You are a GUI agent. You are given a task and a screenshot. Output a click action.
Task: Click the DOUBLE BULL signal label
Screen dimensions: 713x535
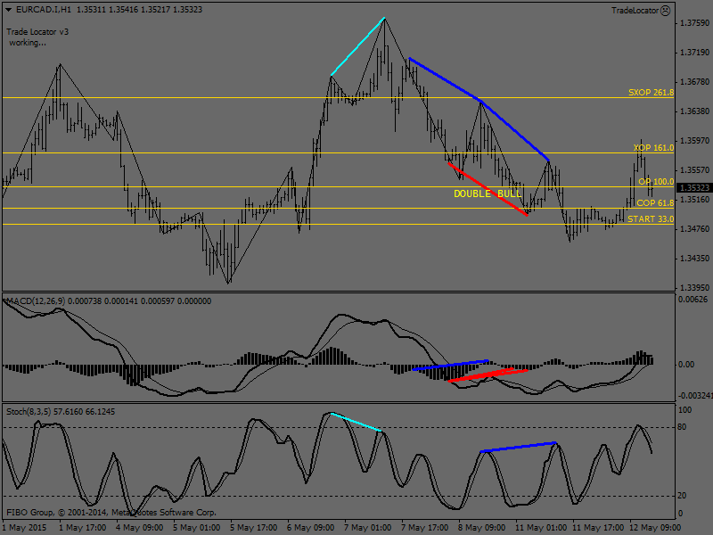pyautogui.click(x=487, y=193)
